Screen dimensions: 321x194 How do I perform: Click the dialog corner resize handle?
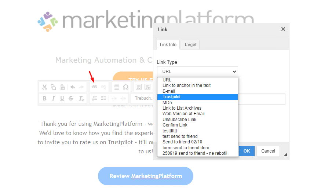coord(285,155)
